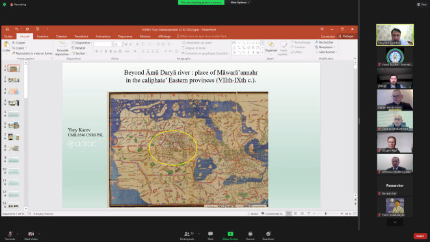The height and width of the screenshot is (242, 430).
Task: Select the star shape in shapes gallery
Action: click(x=258, y=52)
